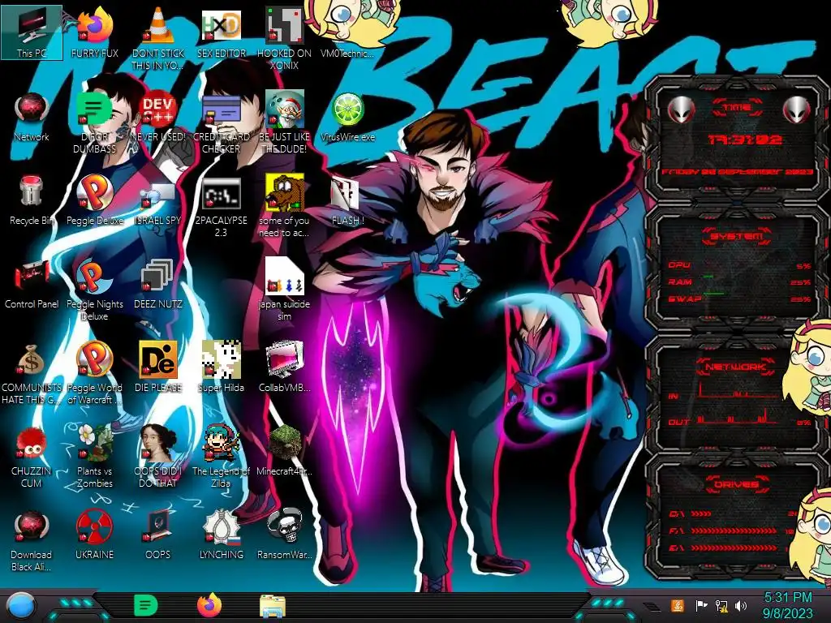Select the HOOKED ON XONIX icon
This screenshot has width=831, height=623.
(285, 38)
